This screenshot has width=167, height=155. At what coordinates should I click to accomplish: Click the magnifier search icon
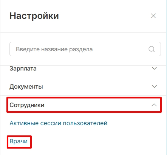point(152,49)
